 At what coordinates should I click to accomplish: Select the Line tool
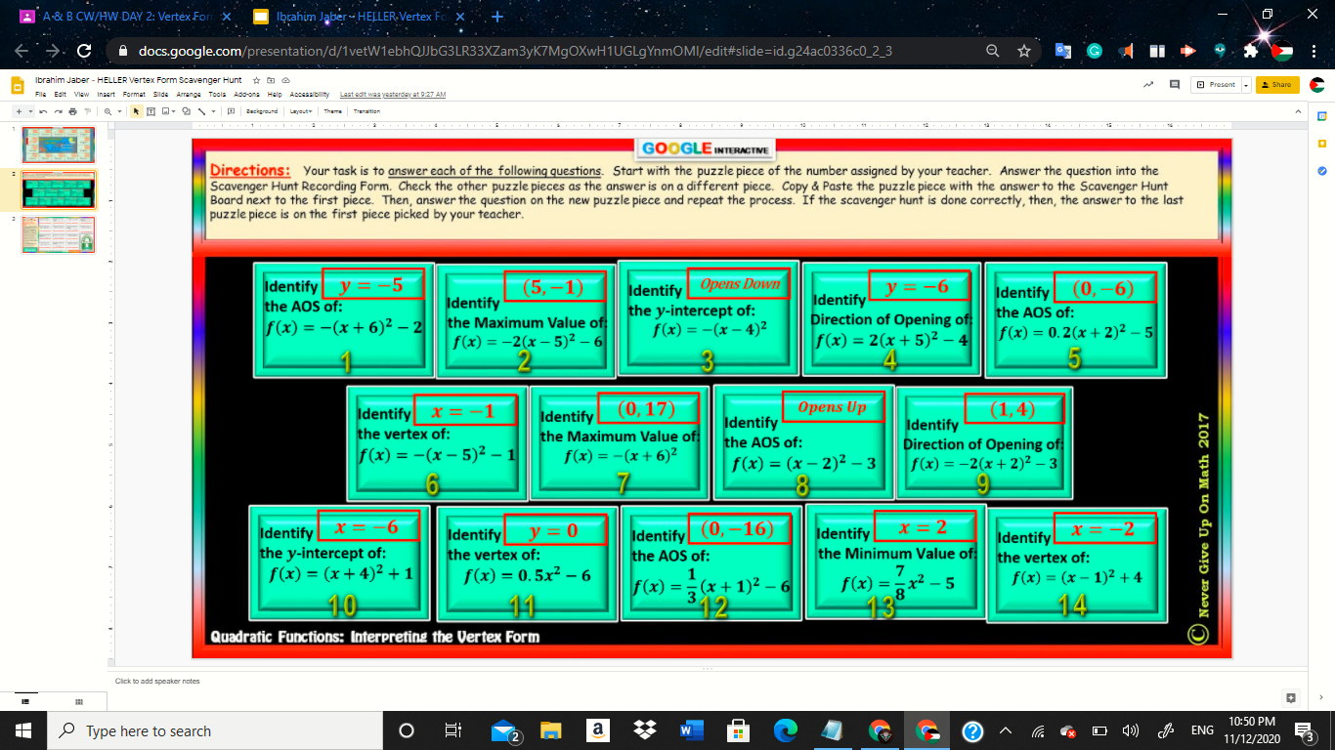pos(202,110)
